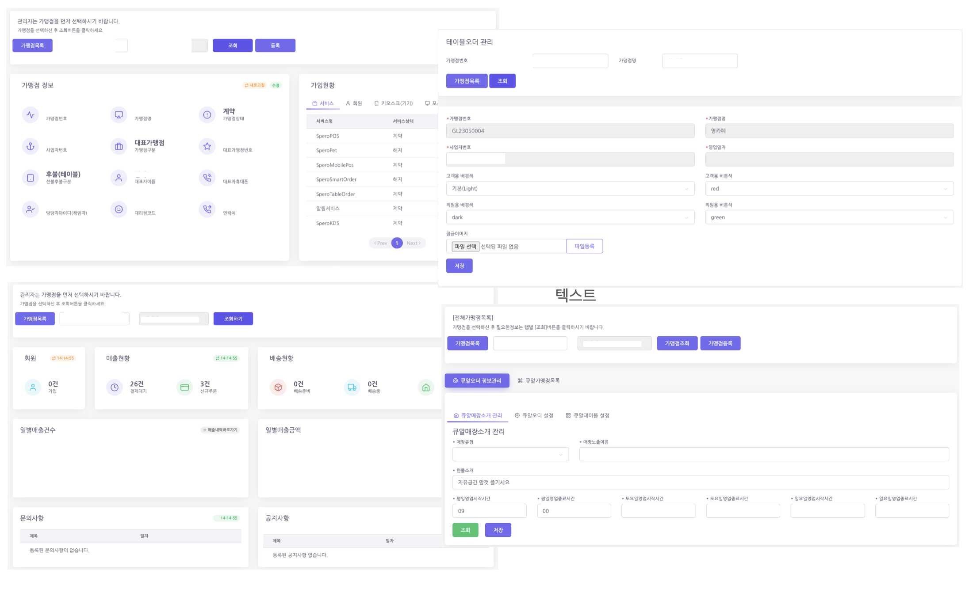Click the 가맹점번호 field in 테이블오더 관리 search
Image resolution: width=973 pixels, height=593 pixels.
[570, 61]
